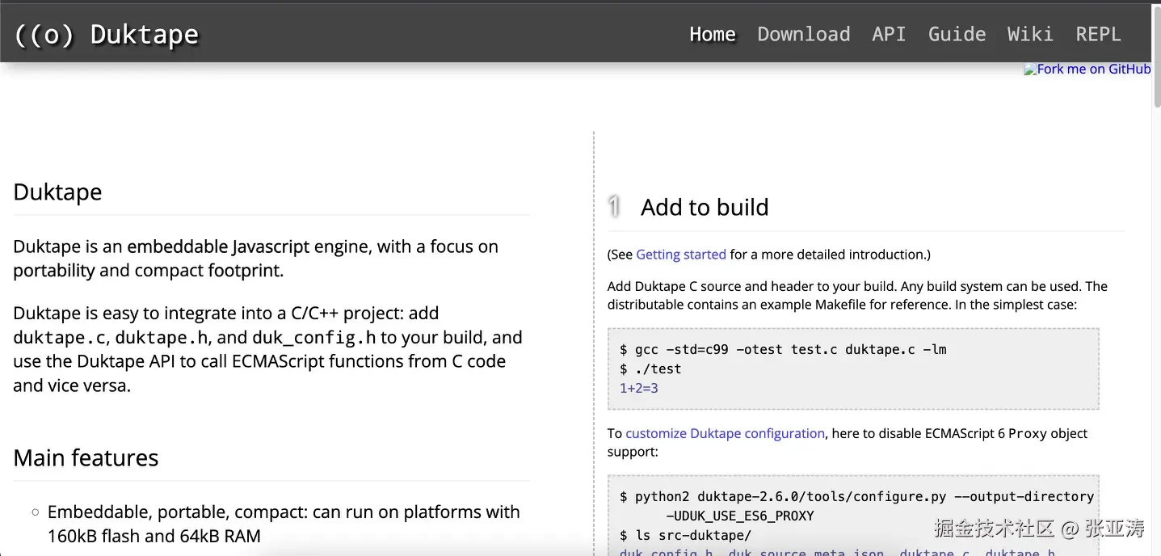Follow the Getting started link
Image resolution: width=1161 pixels, height=556 pixels.
681,255
